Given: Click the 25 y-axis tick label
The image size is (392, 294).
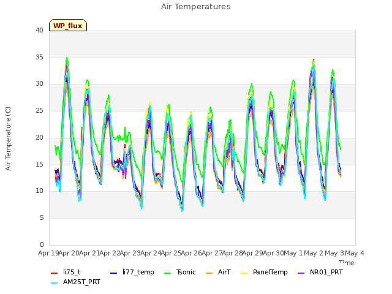Looking at the screenshot, I should coord(39,111).
